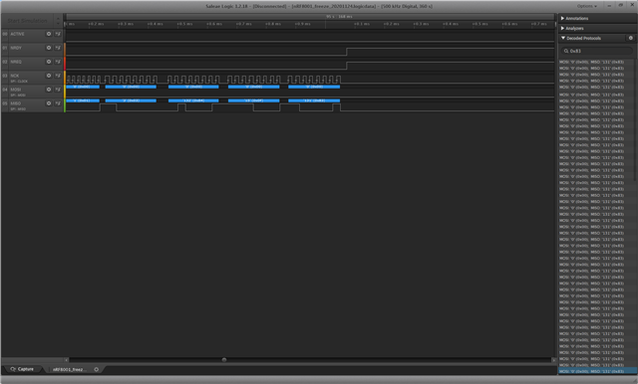Set trigger edge on NCK channel
The width and height of the screenshot is (638, 384).
(58, 76)
